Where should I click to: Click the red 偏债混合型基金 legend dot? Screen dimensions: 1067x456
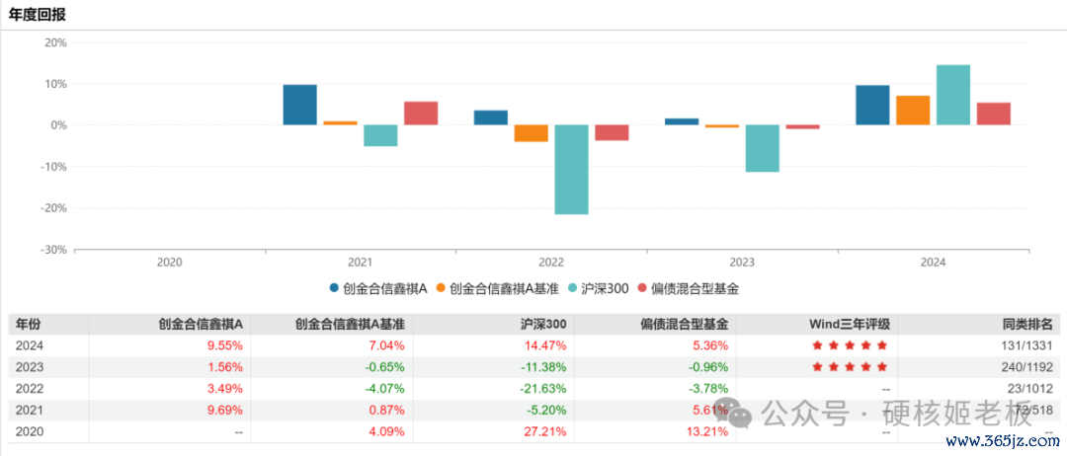point(642,289)
